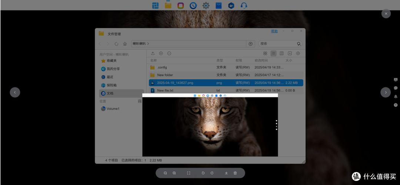Open 我的分享 in the sidebar
400x185 pixels.
click(x=121, y=69)
